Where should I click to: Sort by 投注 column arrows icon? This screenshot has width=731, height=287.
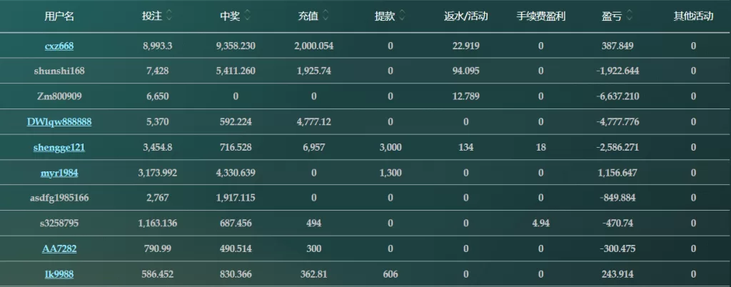pos(168,16)
